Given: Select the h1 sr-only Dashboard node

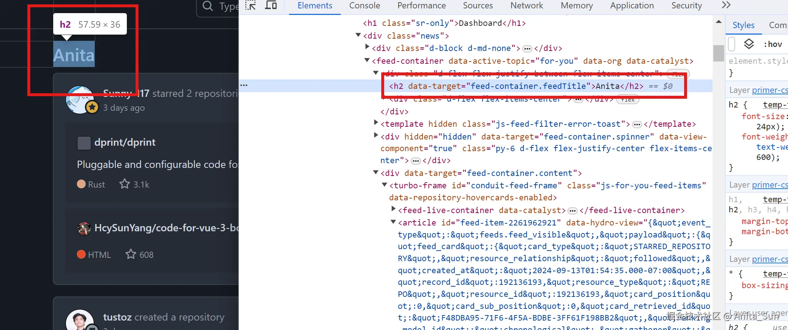Looking at the screenshot, I should pyautogui.click(x=444, y=23).
